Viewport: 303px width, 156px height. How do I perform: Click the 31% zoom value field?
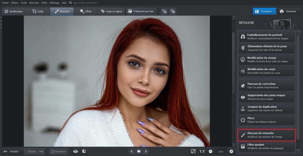click(221, 152)
